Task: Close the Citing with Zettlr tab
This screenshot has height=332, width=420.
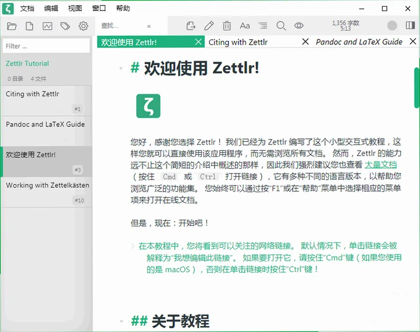Action: click(x=305, y=42)
